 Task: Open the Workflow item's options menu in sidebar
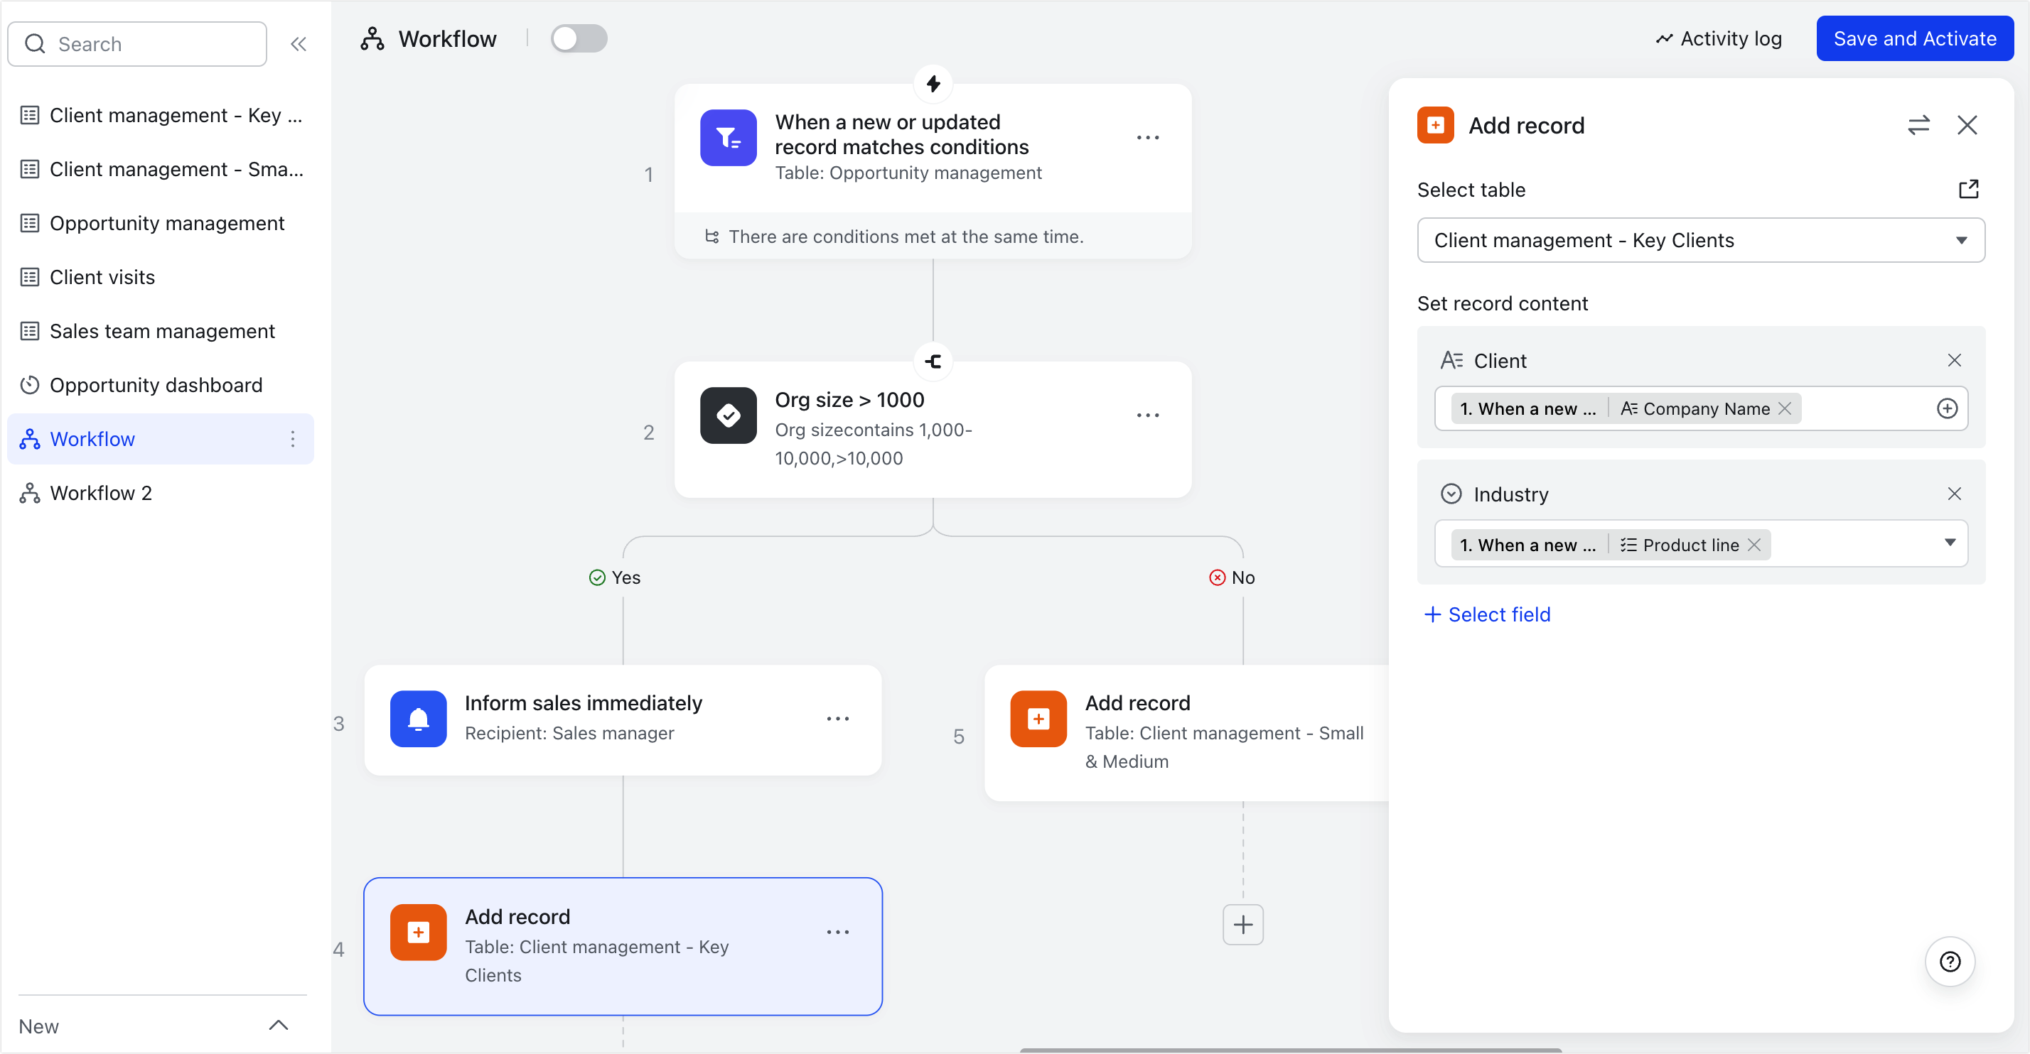point(292,438)
